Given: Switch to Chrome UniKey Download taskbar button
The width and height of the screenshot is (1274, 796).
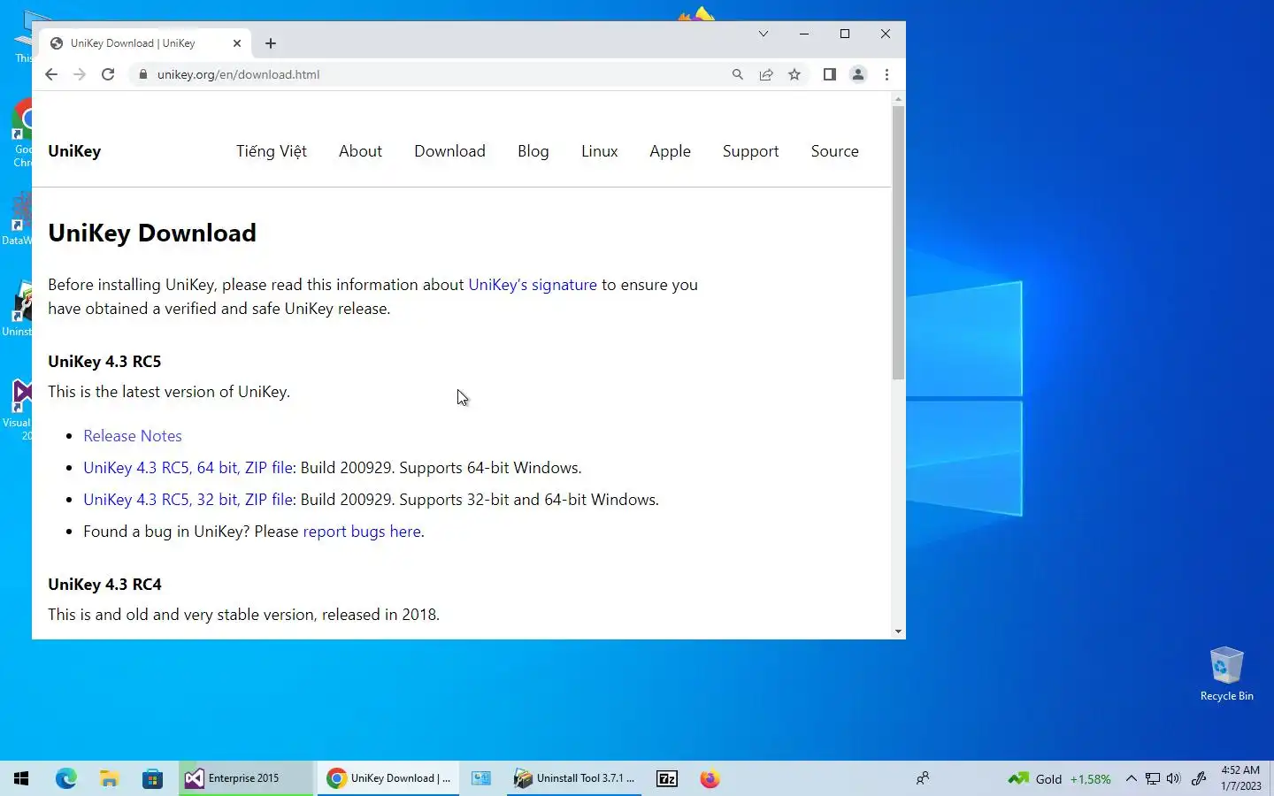Looking at the screenshot, I should point(389,778).
